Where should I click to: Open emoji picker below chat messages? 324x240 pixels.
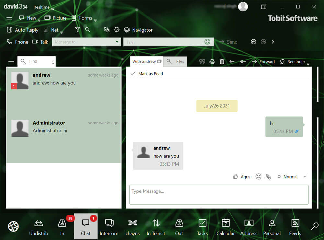coord(259,176)
